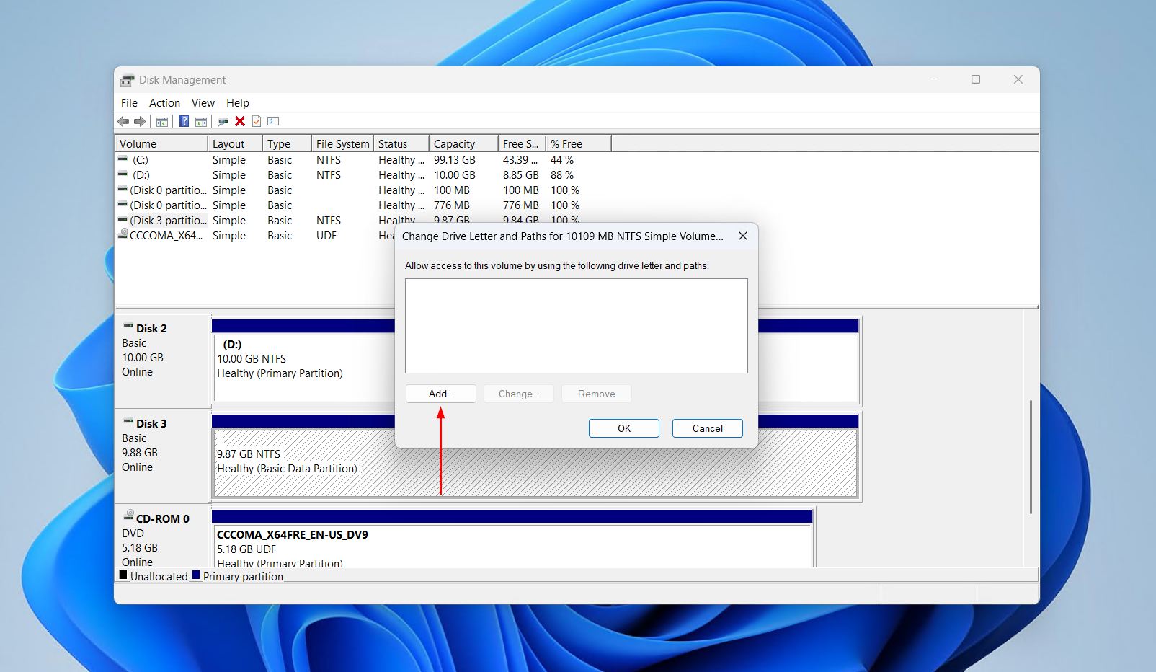This screenshot has width=1156, height=672.
Task: Click the black Unallocated legend swatch
Action: (x=123, y=575)
